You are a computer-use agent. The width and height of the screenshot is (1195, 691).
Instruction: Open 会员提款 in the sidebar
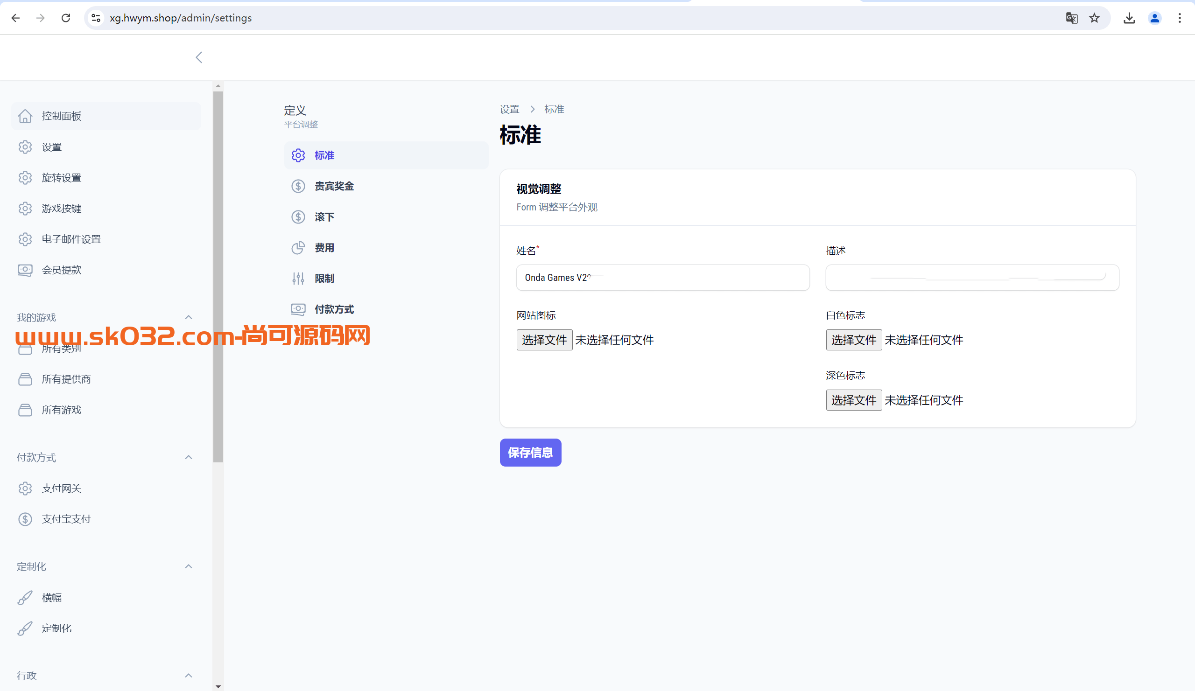point(106,270)
